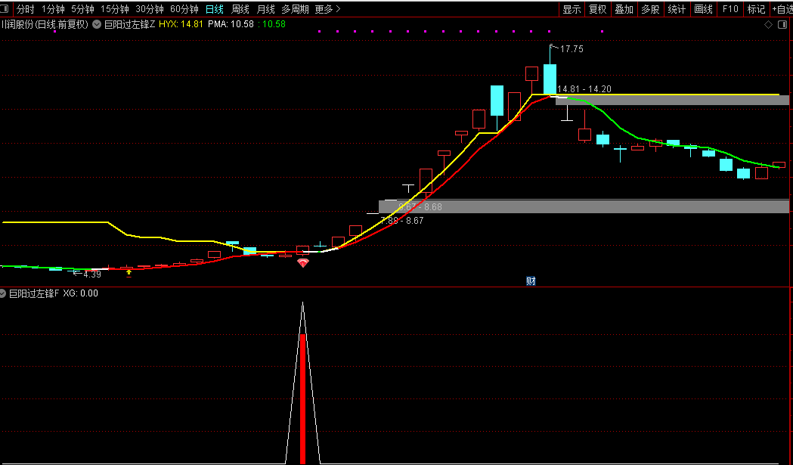Image resolution: width=793 pixels, height=465 pixels.
Task: Switch to the 周线 weekly chart
Action: point(240,9)
